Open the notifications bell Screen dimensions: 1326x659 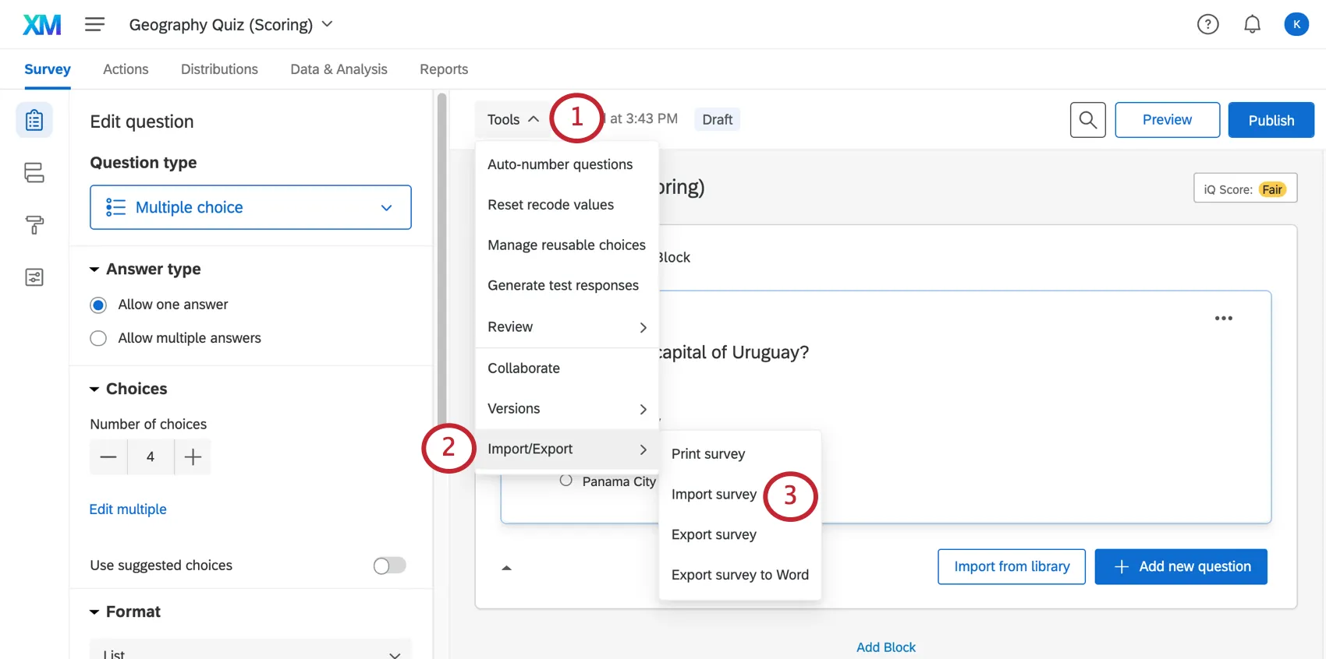point(1252,25)
